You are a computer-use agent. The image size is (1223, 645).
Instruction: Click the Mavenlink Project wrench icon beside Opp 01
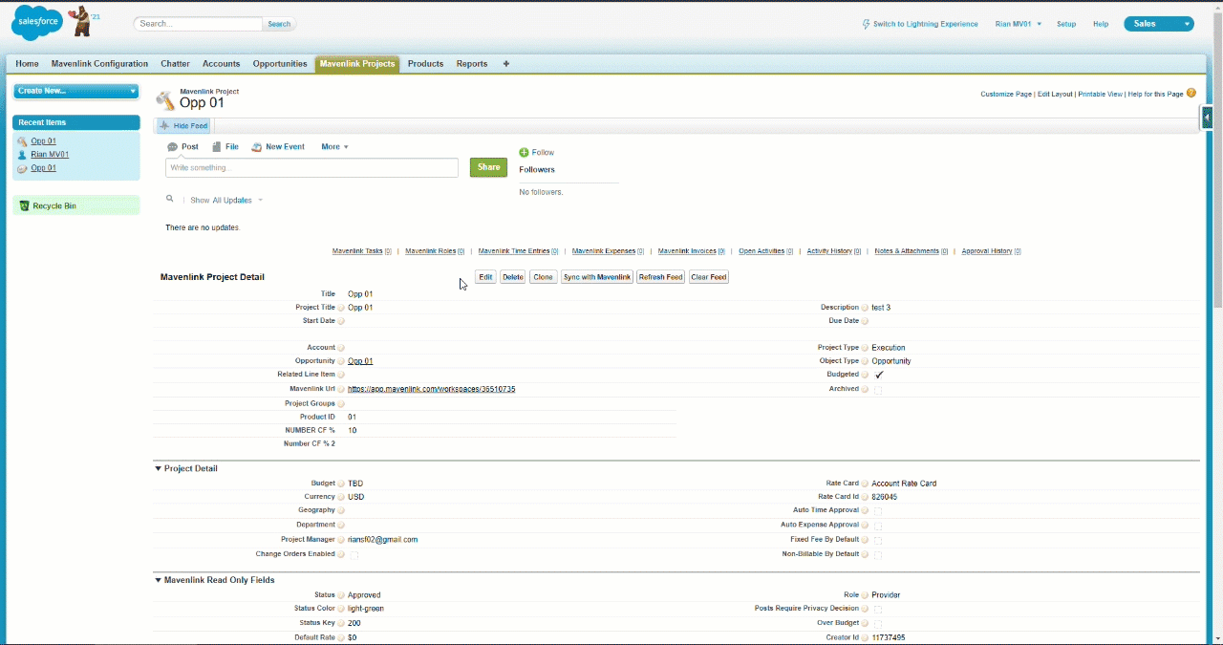(x=164, y=98)
